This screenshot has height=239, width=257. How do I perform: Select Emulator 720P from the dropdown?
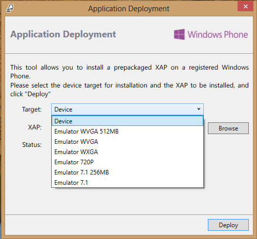pos(127,162)
